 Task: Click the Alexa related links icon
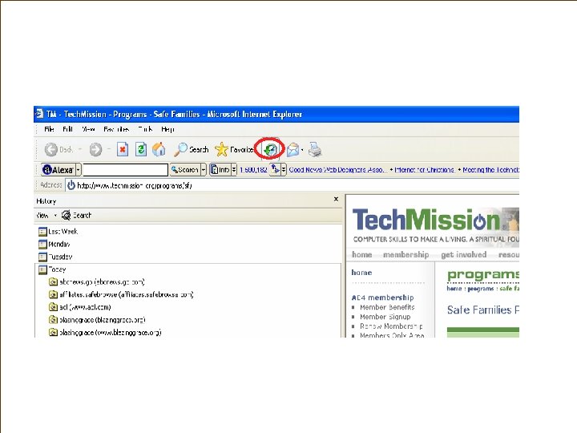click(x=275, y=170)
